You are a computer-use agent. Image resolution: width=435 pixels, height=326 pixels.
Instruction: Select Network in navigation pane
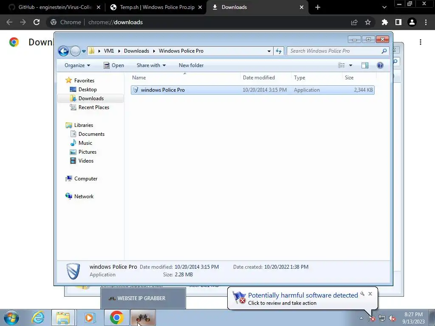point(84,196)
